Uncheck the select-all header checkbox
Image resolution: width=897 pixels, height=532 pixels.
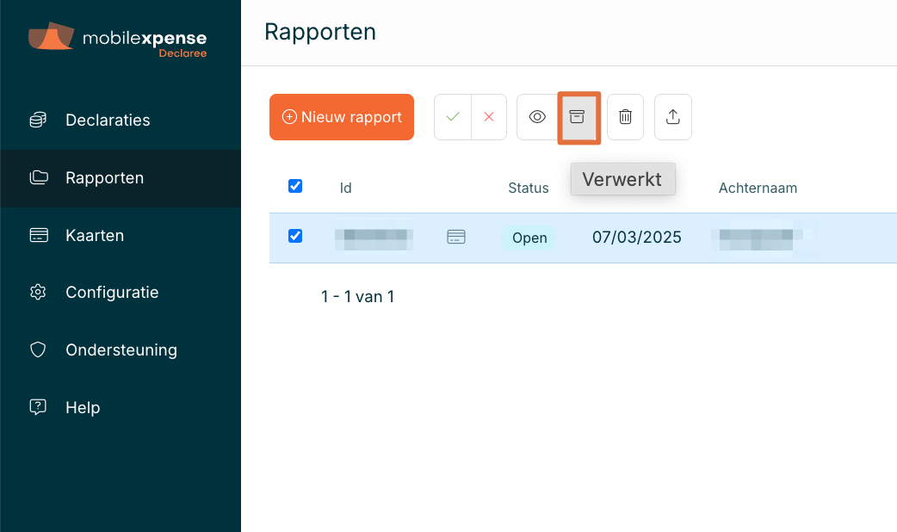coord(295,186)
